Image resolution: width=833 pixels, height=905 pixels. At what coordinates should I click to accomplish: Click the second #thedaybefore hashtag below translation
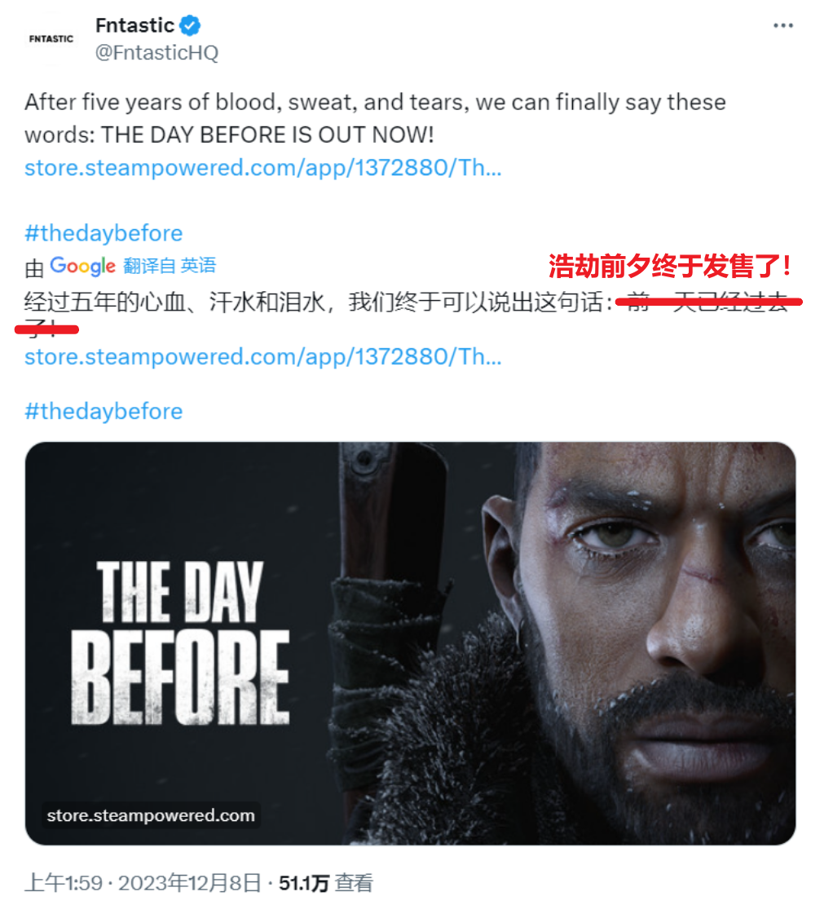pyautogui.click(x=104, y=412)
